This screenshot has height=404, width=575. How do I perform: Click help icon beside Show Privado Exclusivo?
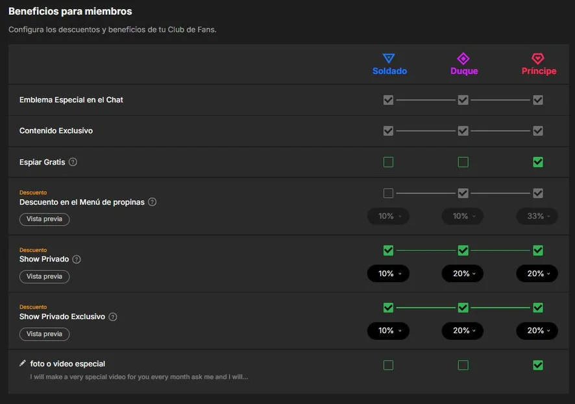pyautogui.click(x=113, y=317)
